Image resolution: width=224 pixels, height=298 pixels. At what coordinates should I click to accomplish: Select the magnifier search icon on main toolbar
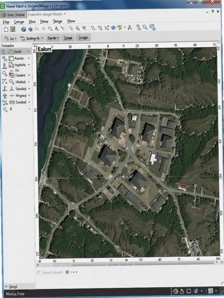[x=145, y=27]
